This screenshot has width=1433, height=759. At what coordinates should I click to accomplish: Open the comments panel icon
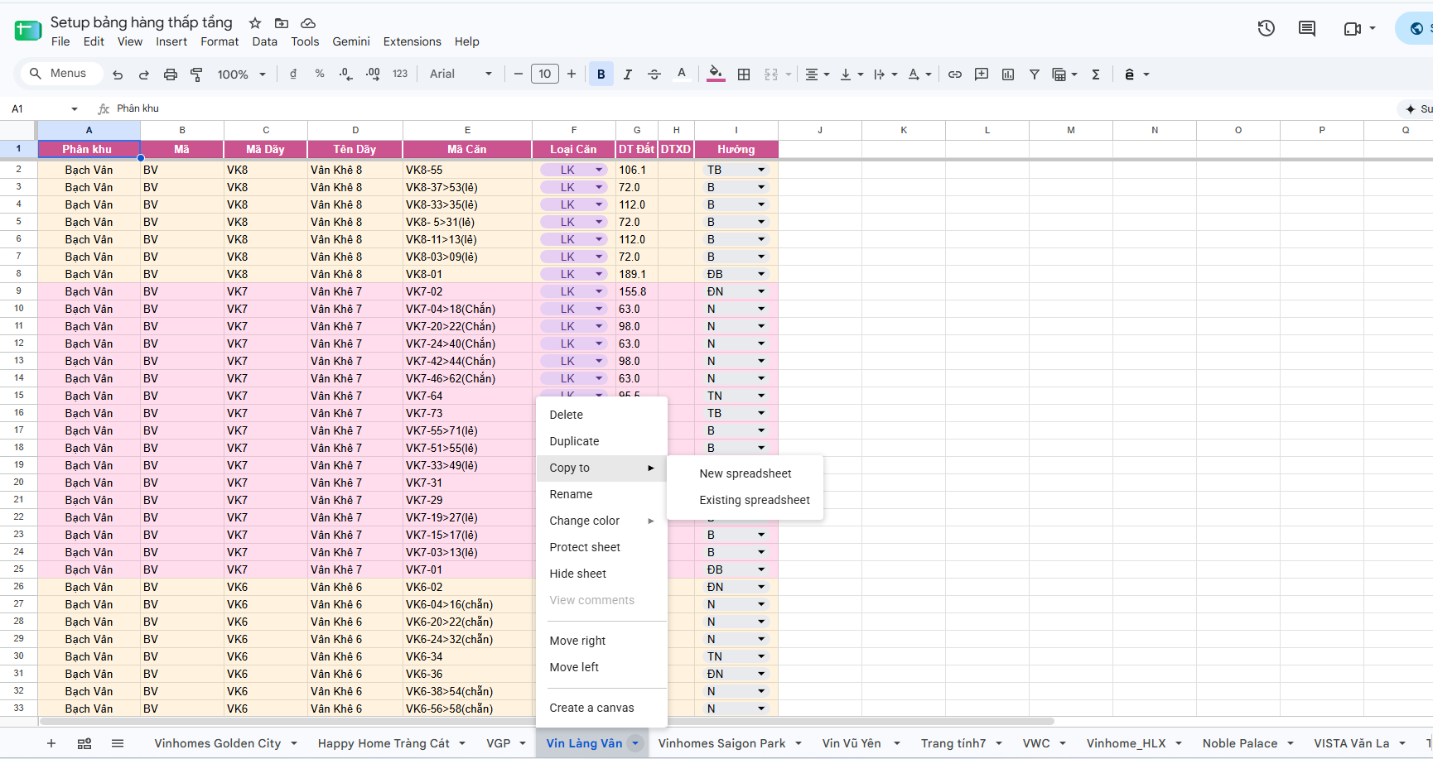point(1307,29)
